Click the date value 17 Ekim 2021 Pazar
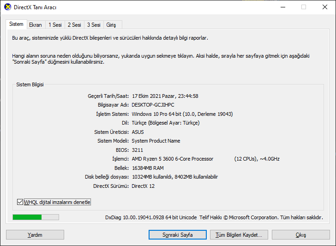This screenshot has width=336, height=246. coord(154,96)
